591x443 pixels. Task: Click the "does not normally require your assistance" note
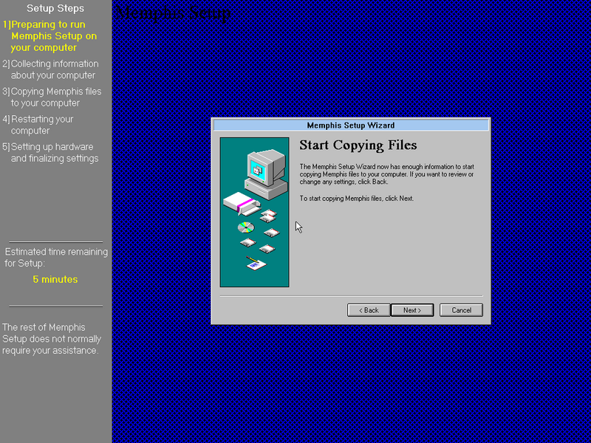52,339
